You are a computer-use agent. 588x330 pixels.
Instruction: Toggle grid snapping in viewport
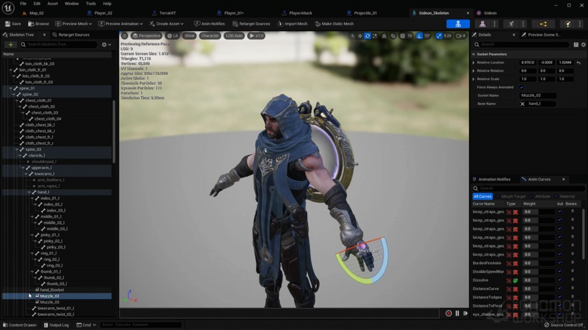click(x=402, y=36)
